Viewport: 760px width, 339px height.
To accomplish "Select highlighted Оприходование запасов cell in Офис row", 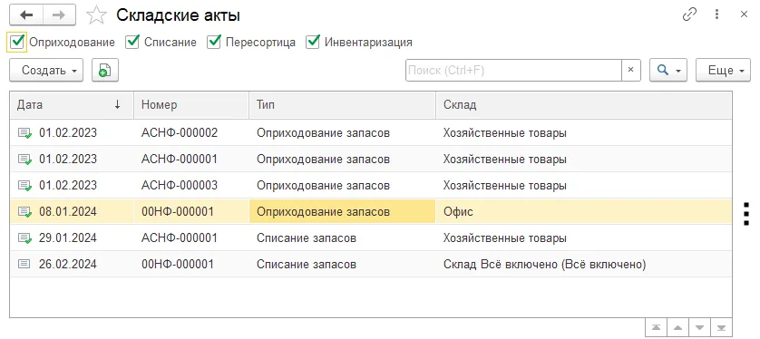I will [343, 211].
